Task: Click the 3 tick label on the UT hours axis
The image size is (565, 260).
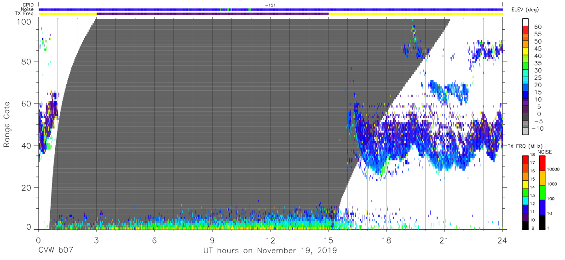Action: [96, 240]
